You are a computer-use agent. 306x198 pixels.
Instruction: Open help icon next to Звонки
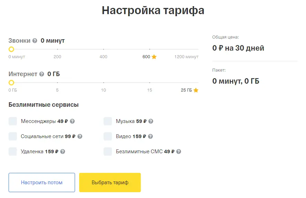35,41
